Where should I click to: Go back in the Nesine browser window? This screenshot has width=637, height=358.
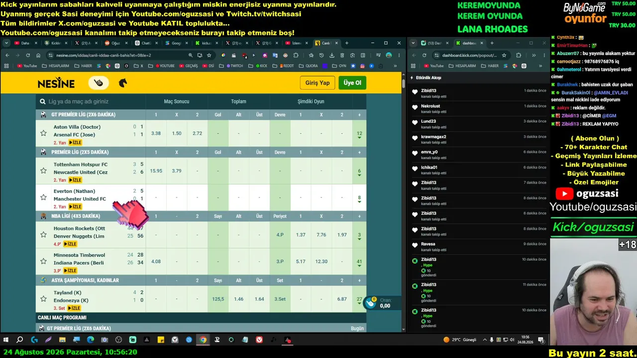pyautogui.click(x=7, y=55)
